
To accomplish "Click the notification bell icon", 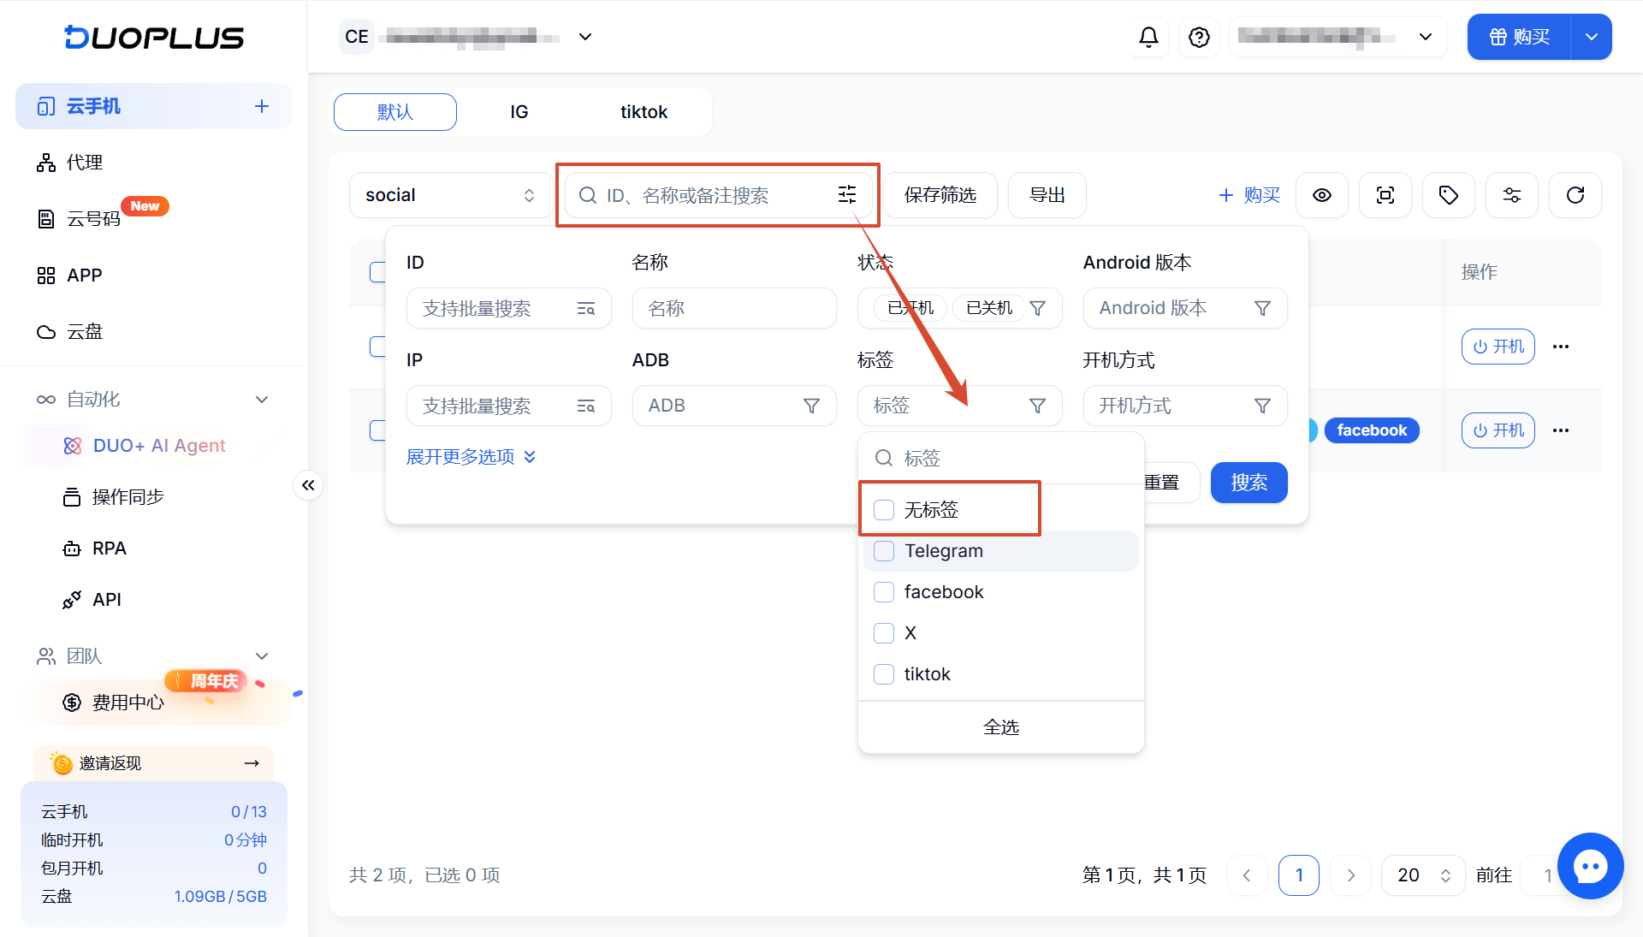I will [x=1148, y=37].
